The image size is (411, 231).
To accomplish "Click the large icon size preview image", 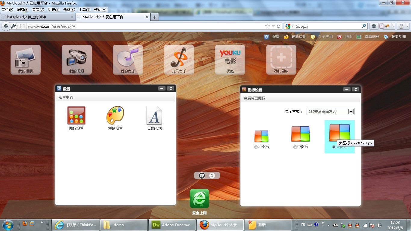I will tap(340, 132).
